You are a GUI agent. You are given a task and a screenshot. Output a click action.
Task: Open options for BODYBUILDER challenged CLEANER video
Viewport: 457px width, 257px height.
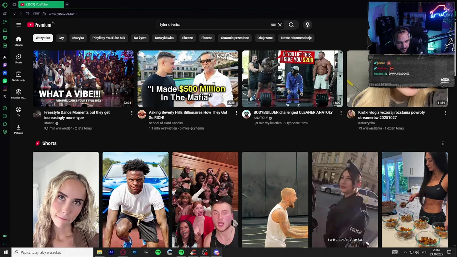click(x=341, y=113)
